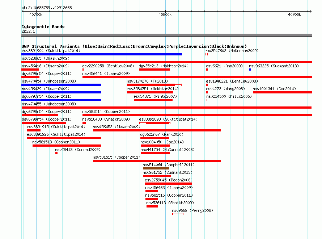
Task: Click the right arrow at the ruler end
Action: (x=311, y=11)
